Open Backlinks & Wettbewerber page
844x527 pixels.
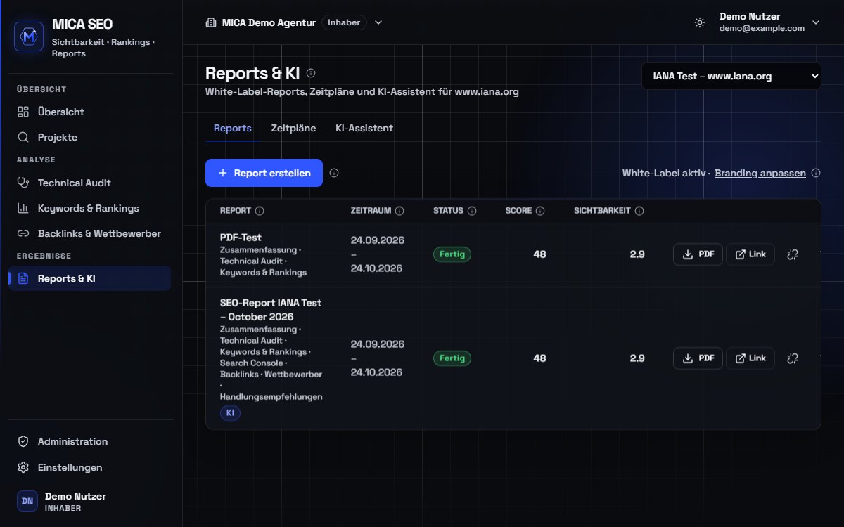89,233
